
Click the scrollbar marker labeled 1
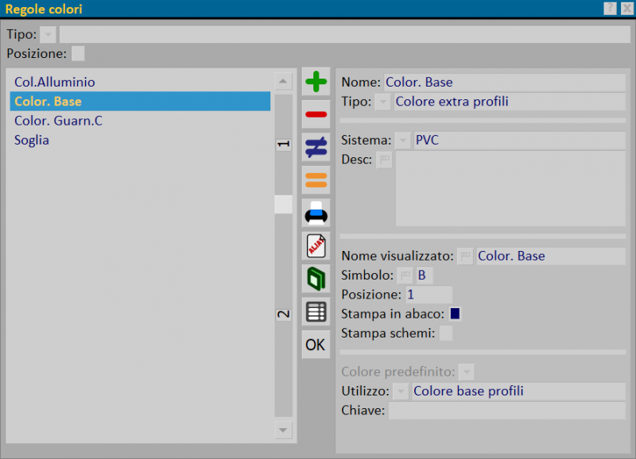[283, 145]
